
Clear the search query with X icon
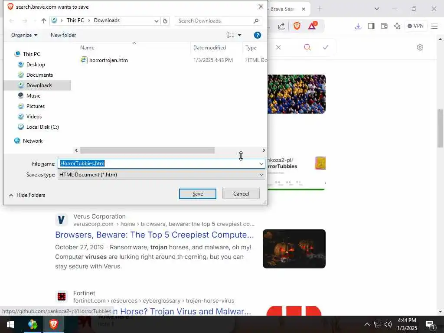pos(278,47)
